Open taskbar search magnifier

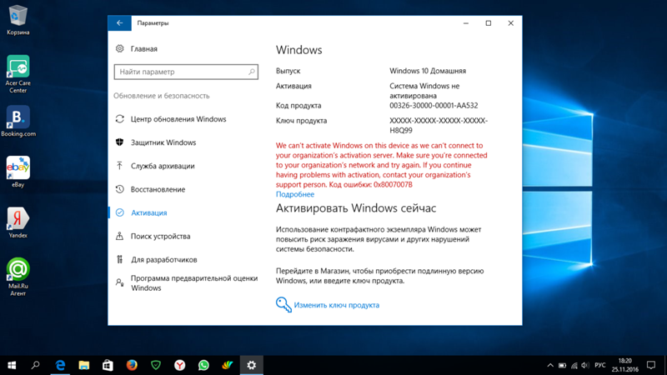(x=36, y=365)
